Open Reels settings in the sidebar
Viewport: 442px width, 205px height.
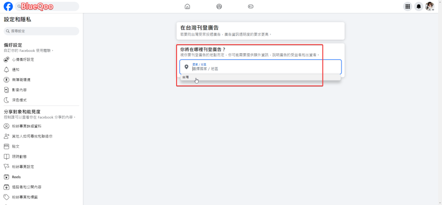point(16,177)
